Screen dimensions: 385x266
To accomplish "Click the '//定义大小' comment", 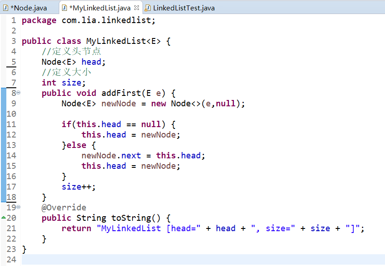I will coord(67,72).
